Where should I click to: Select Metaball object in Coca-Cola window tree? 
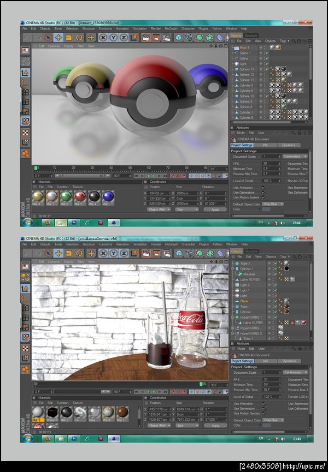(x=249, y=274)
